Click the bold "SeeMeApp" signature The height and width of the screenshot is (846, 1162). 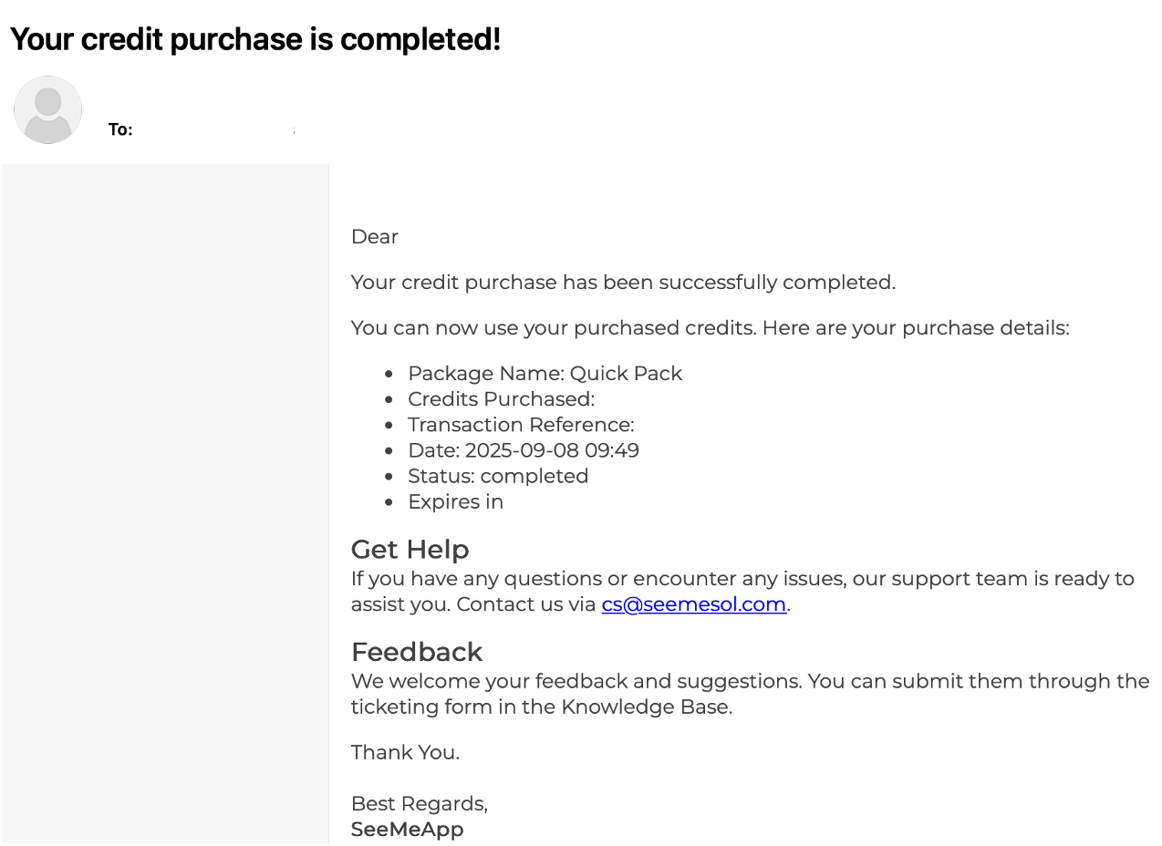407,830
